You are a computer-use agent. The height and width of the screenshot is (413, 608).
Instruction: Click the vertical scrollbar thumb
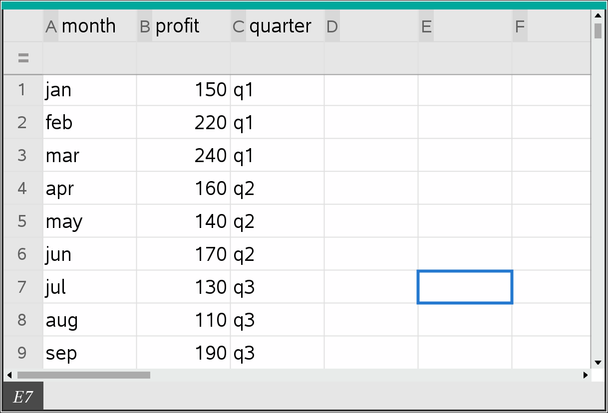(598, 30)
